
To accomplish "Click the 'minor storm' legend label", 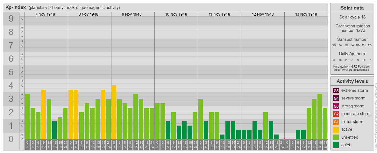I will (x=352, y=121).
